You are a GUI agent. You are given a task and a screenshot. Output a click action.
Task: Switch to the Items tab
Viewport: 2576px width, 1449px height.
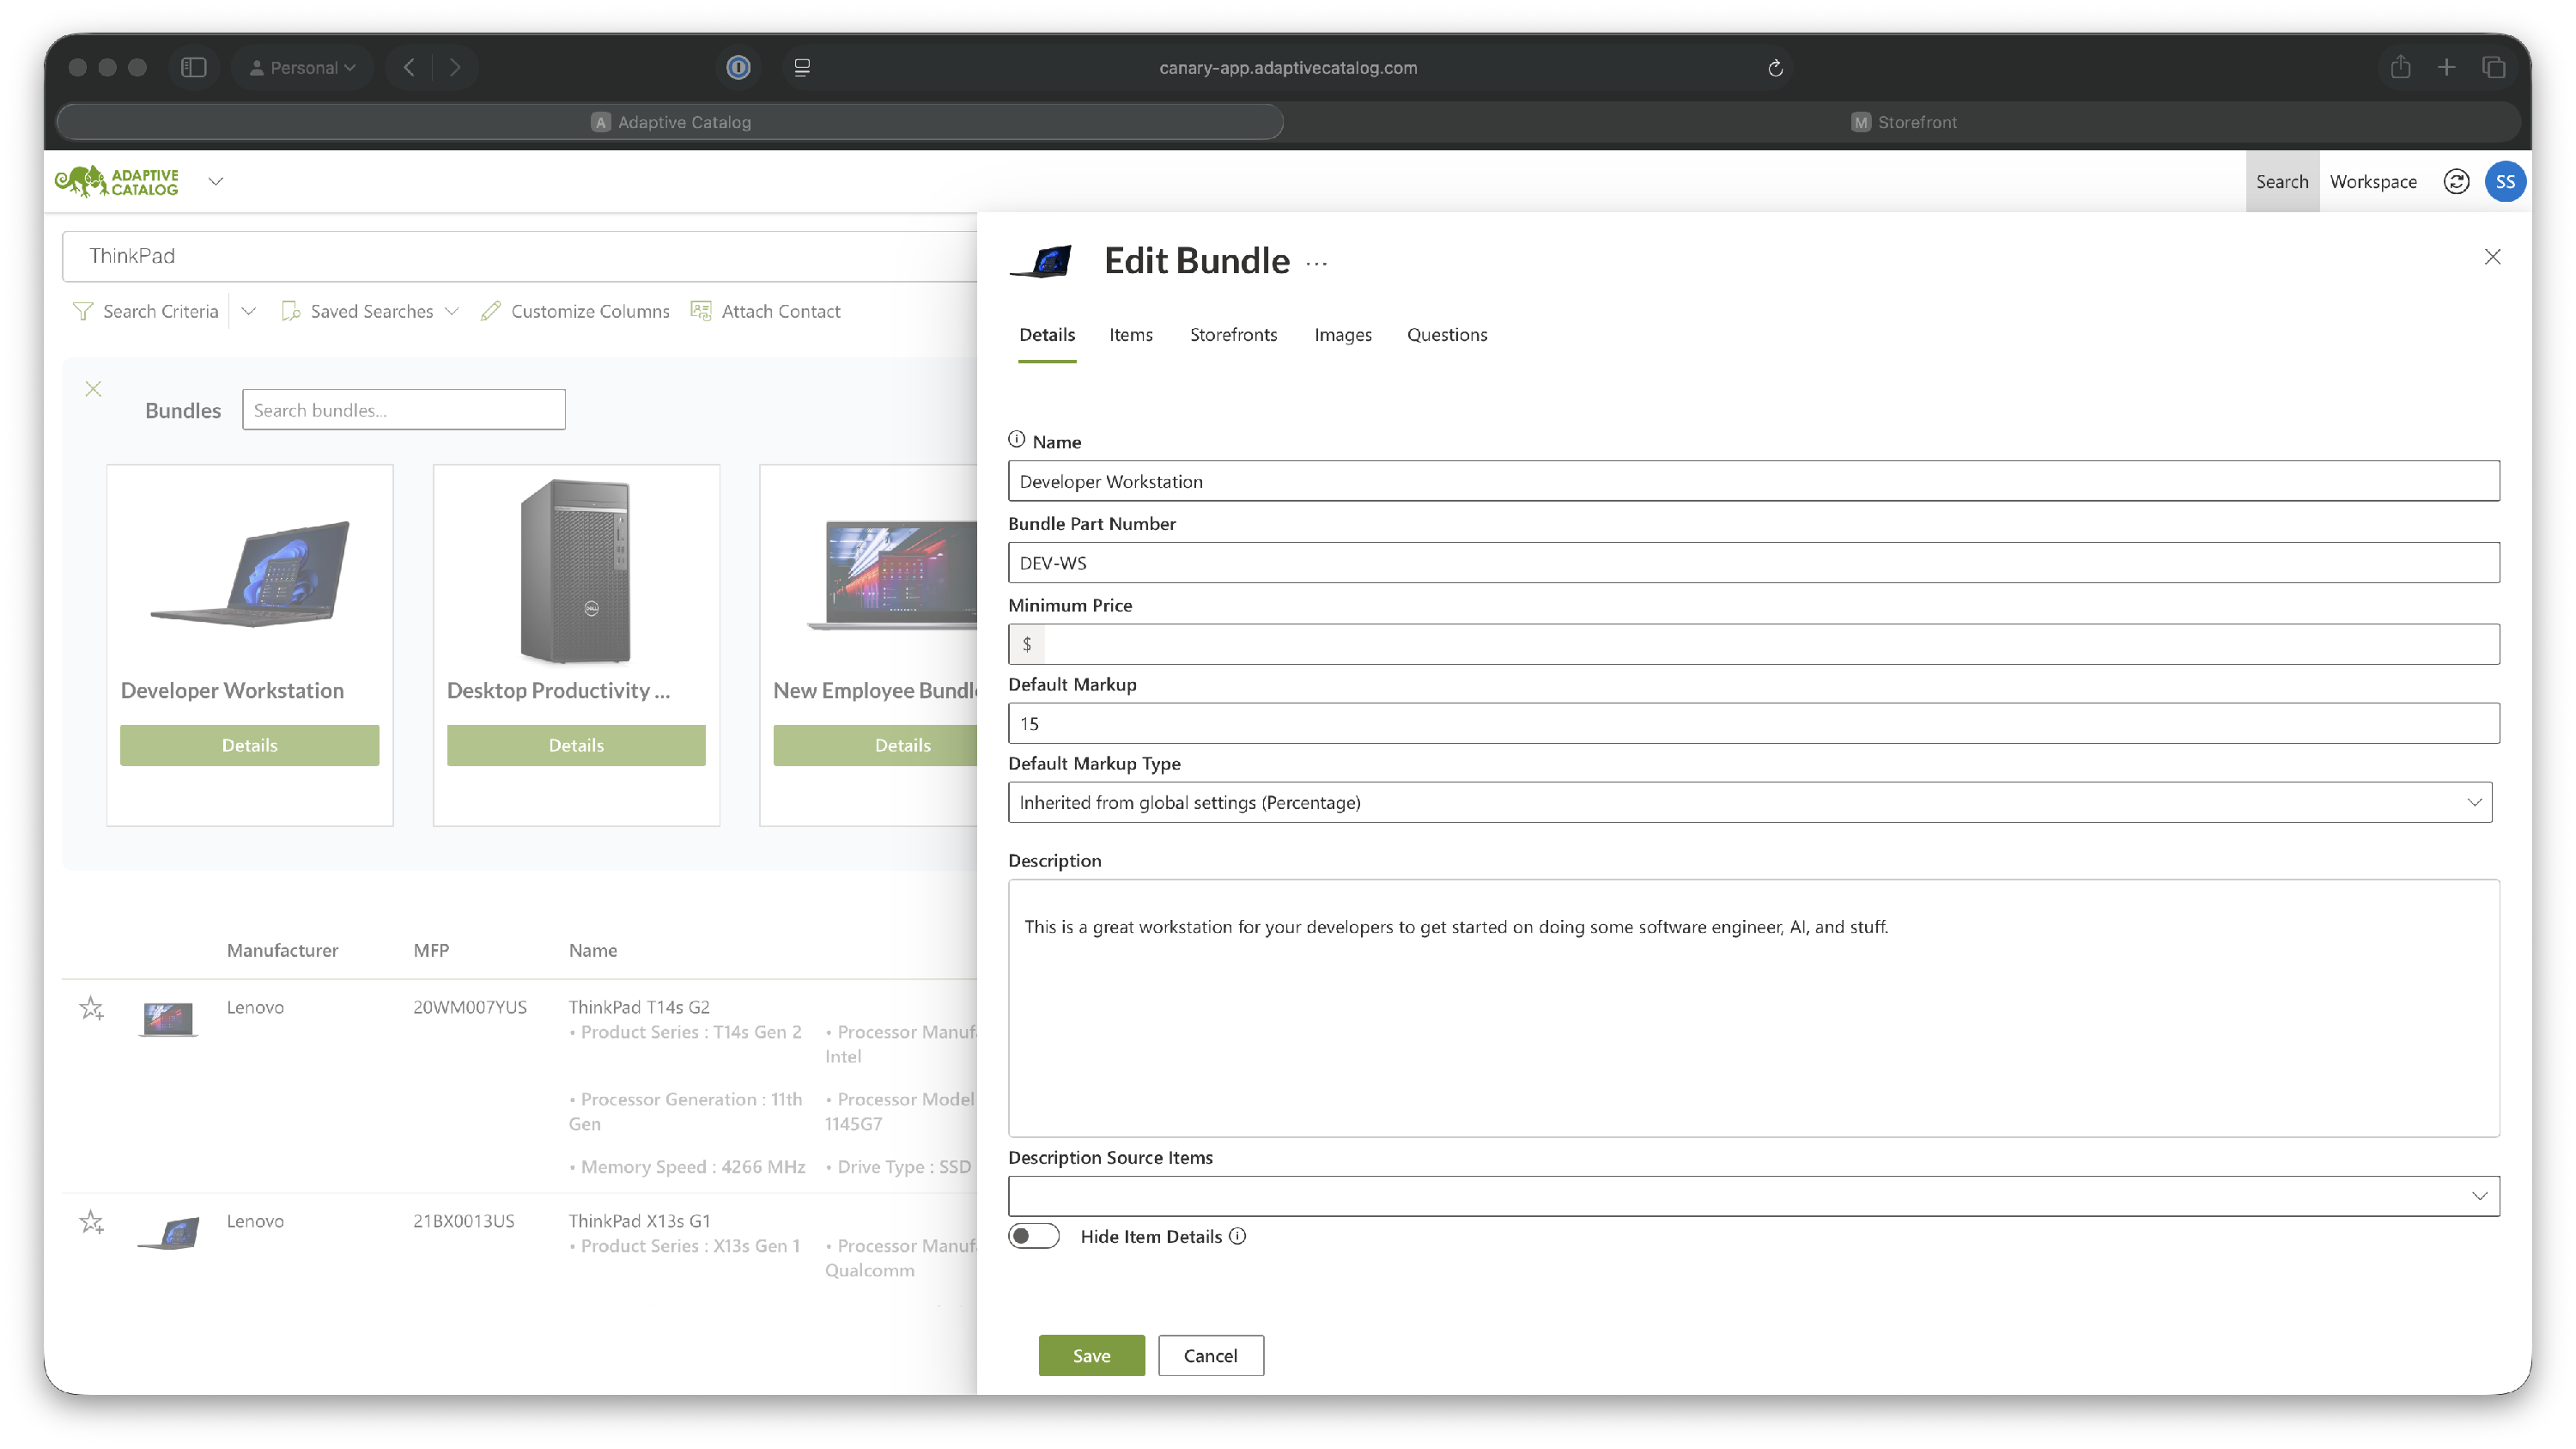pyautogui.click(x=1130, y=334)
